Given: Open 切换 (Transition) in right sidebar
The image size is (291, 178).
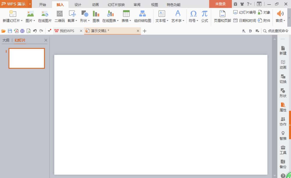Looking at the screenshot, I should coord(283,79).
